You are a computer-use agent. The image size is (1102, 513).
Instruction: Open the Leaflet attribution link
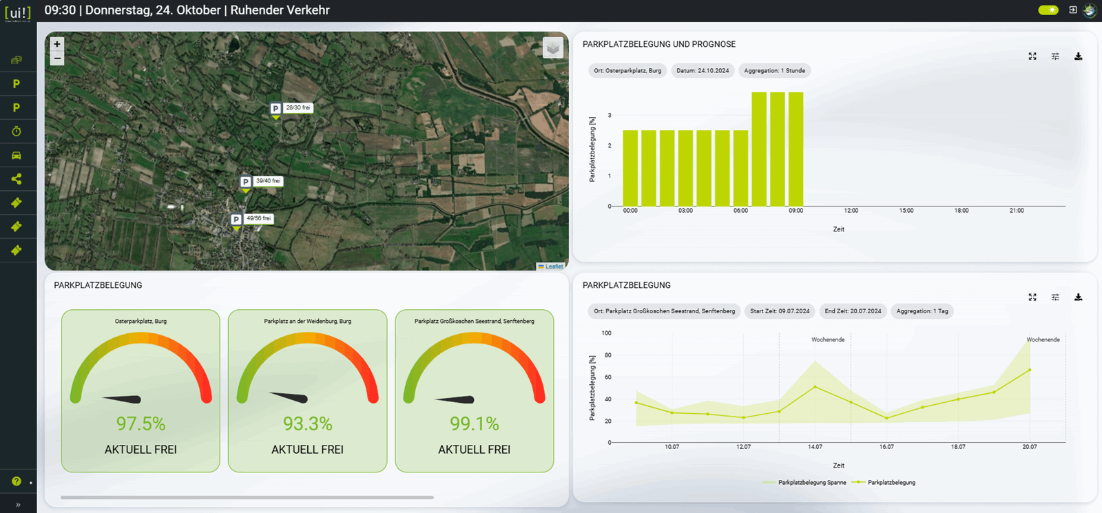coord(554,266)
